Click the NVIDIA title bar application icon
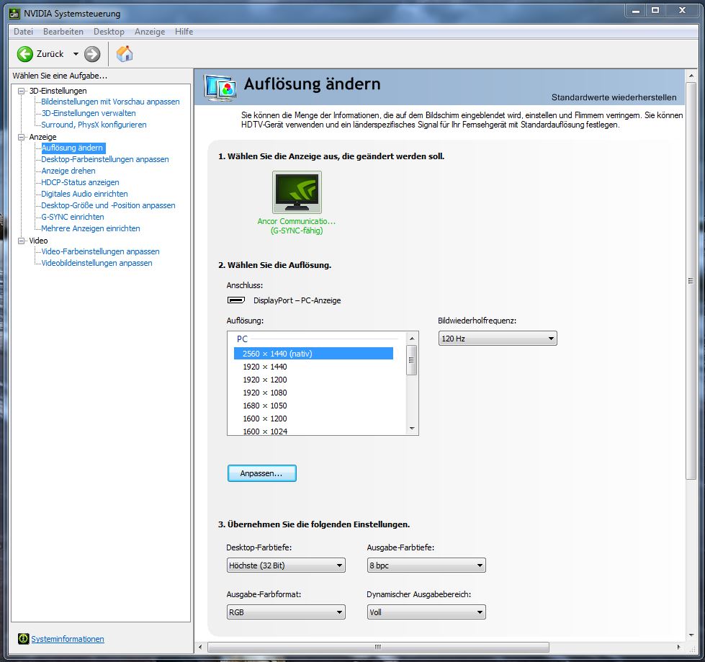The width and height of the screenshot is (705, 662). point(15,14)
